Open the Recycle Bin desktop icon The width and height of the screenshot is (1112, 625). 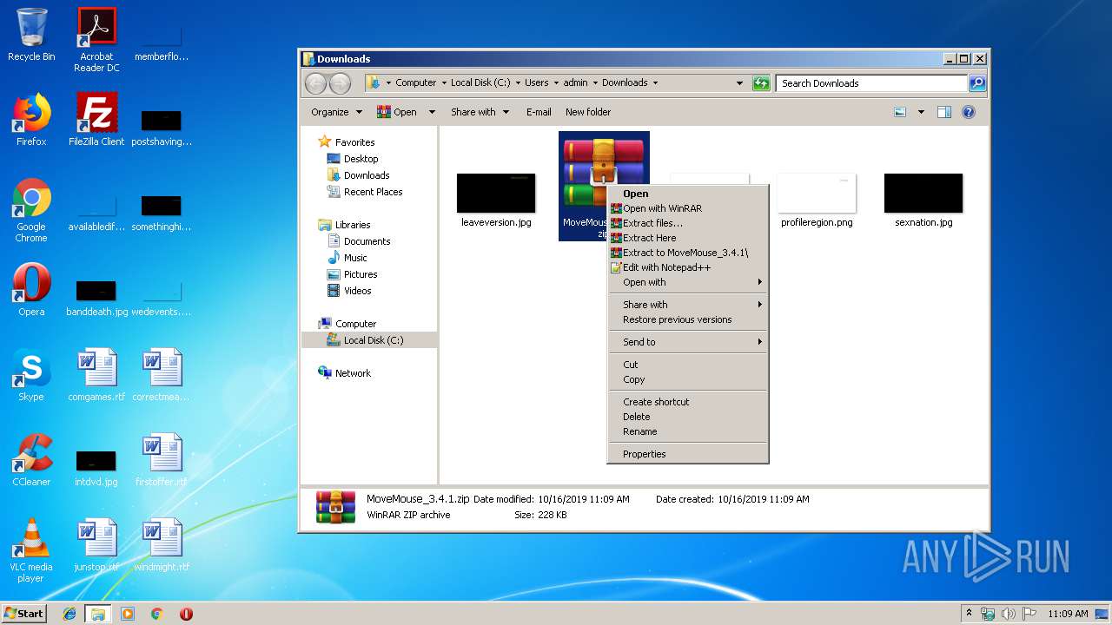31,35
